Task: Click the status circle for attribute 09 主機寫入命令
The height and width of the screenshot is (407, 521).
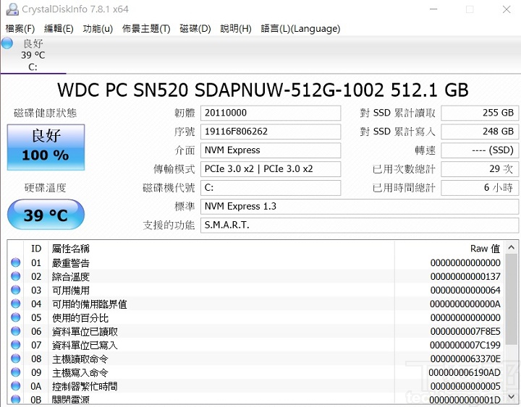Action: (16, 372)
